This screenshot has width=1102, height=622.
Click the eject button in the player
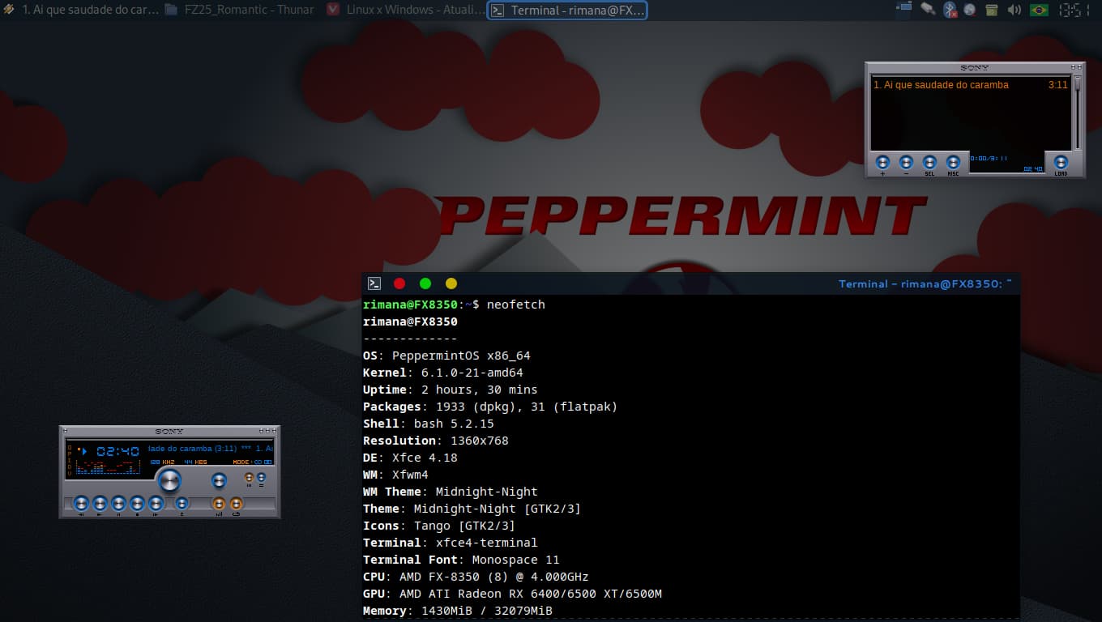click(182, 504)
